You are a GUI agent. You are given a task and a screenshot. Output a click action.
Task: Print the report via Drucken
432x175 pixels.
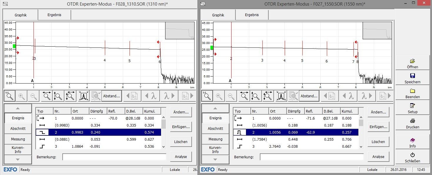coord(412,123)
